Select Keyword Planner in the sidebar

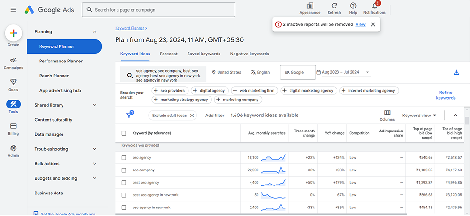coord(64,46)
